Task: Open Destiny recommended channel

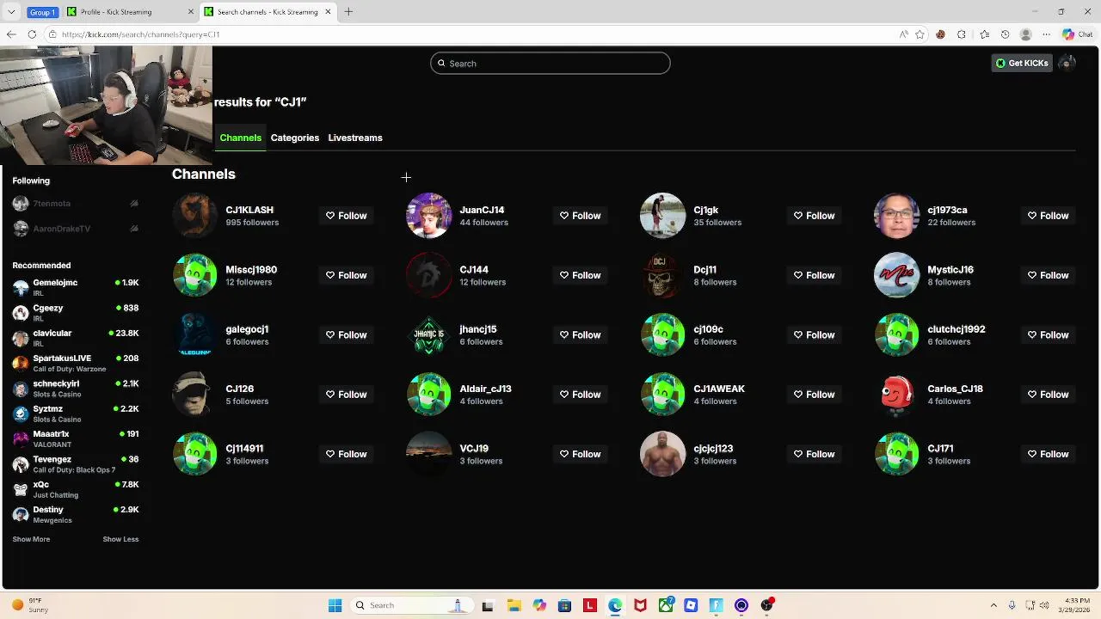Action: pos(76,515)
